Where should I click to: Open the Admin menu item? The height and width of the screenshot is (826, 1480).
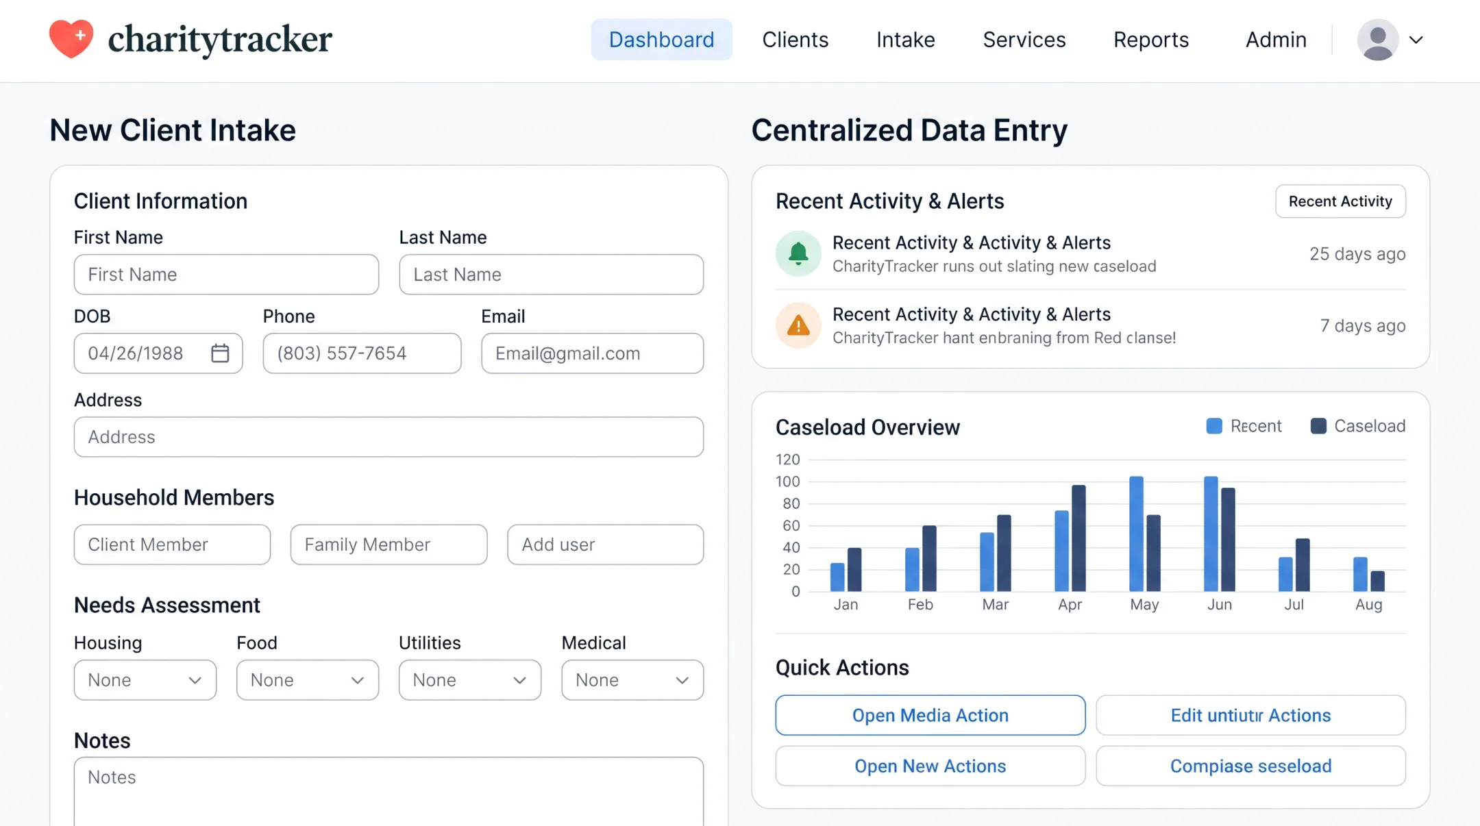click(1276, 40)
